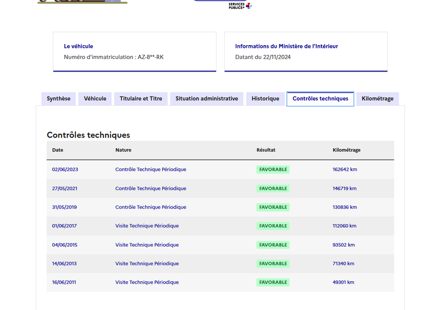Click FAVORABLE badge for 01/06/2017
The height and width of the screenshot is (310, 440).
pyautogui.click(x=273, y=226)
